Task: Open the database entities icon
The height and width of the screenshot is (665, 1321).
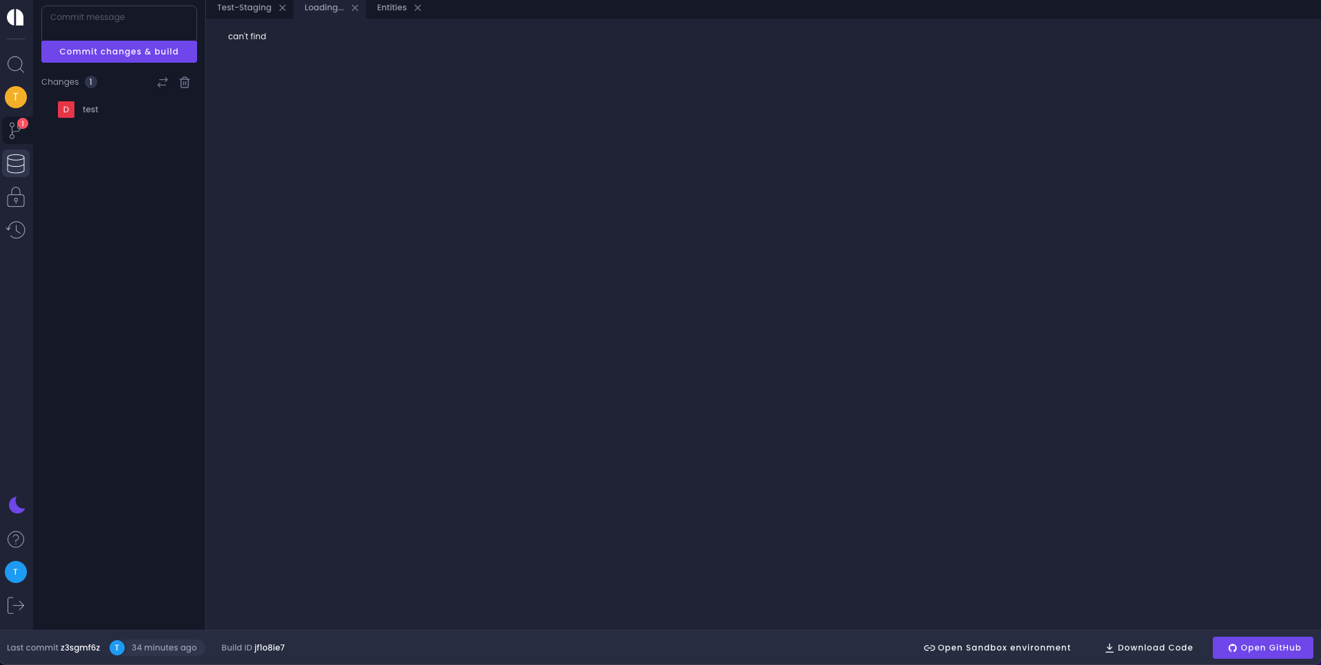Action: [x=16, y=163]
